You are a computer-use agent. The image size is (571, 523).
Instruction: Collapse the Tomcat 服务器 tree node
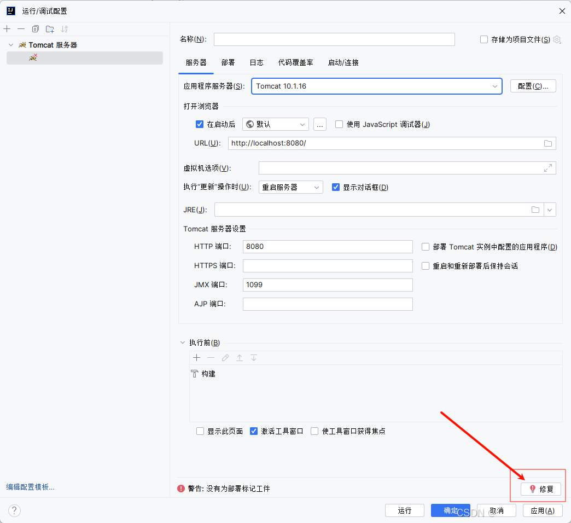click(10, 44)
